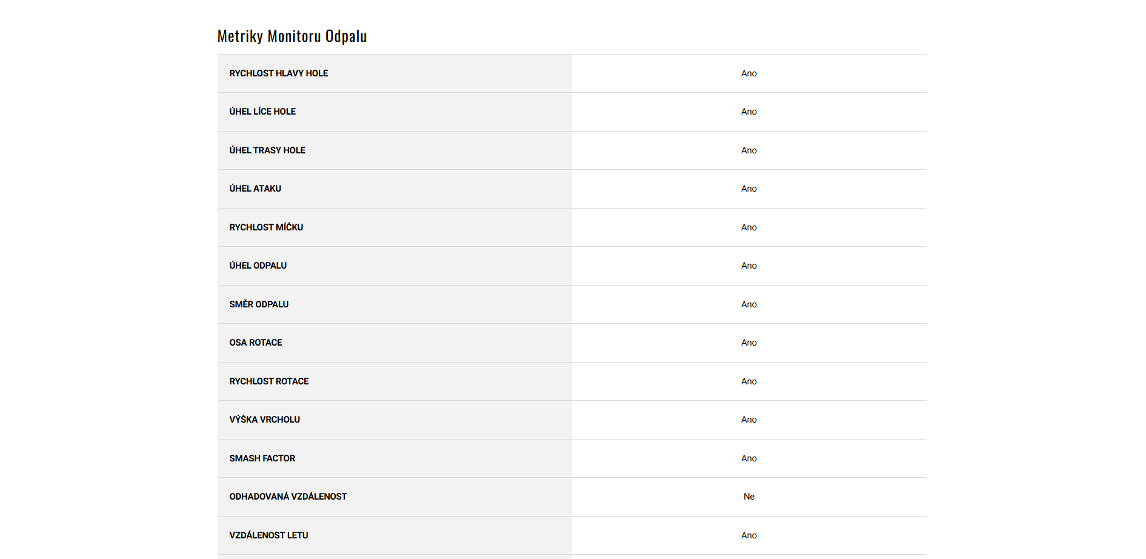Select the "ÚHEL TRASY HOLE" row label

[267, 150]
